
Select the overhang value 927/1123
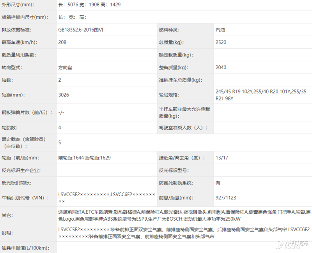[226, 197]
